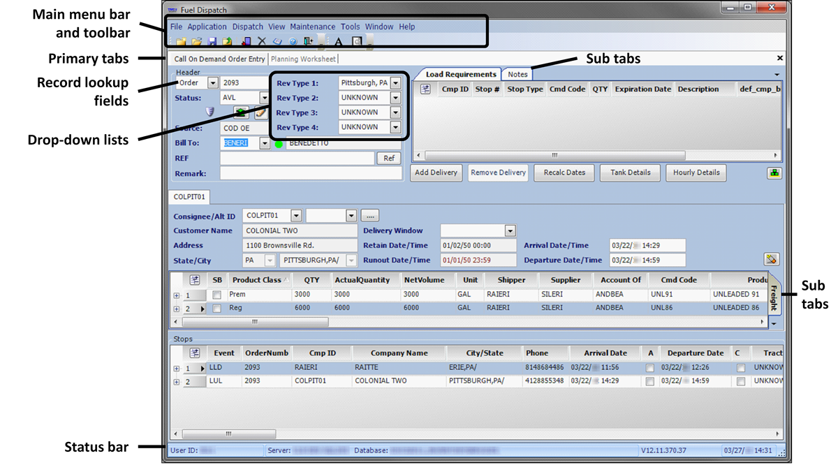Image resolution: width=838 pixels, height=465 pixels.
Task: Click the green network icon beside Hourly Details
Action: (773, 173)
